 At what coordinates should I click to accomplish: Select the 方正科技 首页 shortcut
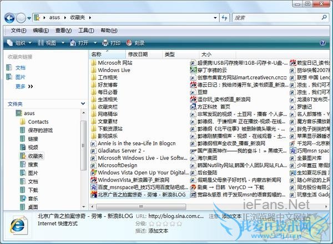click(210, 107)
